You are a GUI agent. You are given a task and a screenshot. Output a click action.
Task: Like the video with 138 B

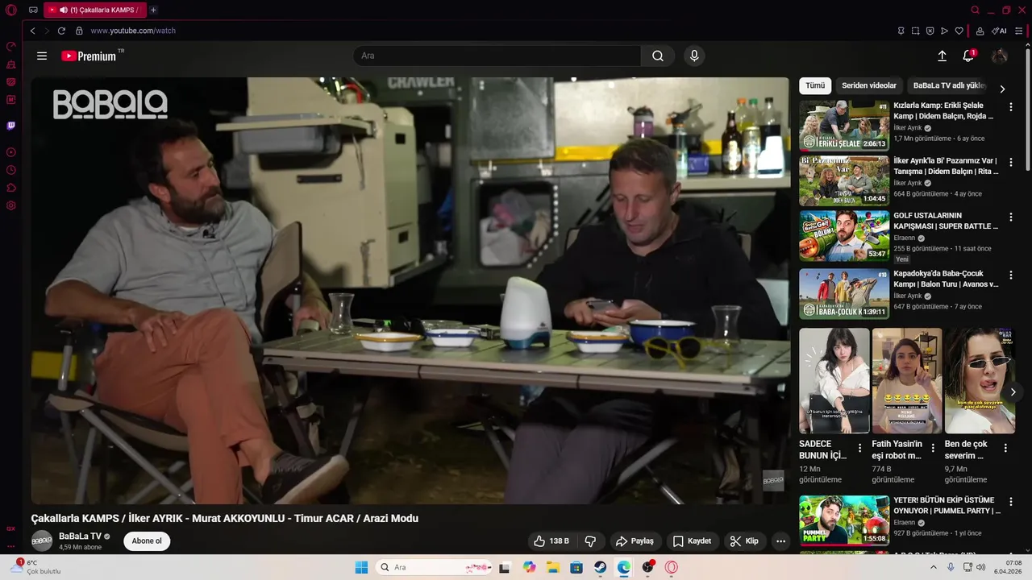551,541
